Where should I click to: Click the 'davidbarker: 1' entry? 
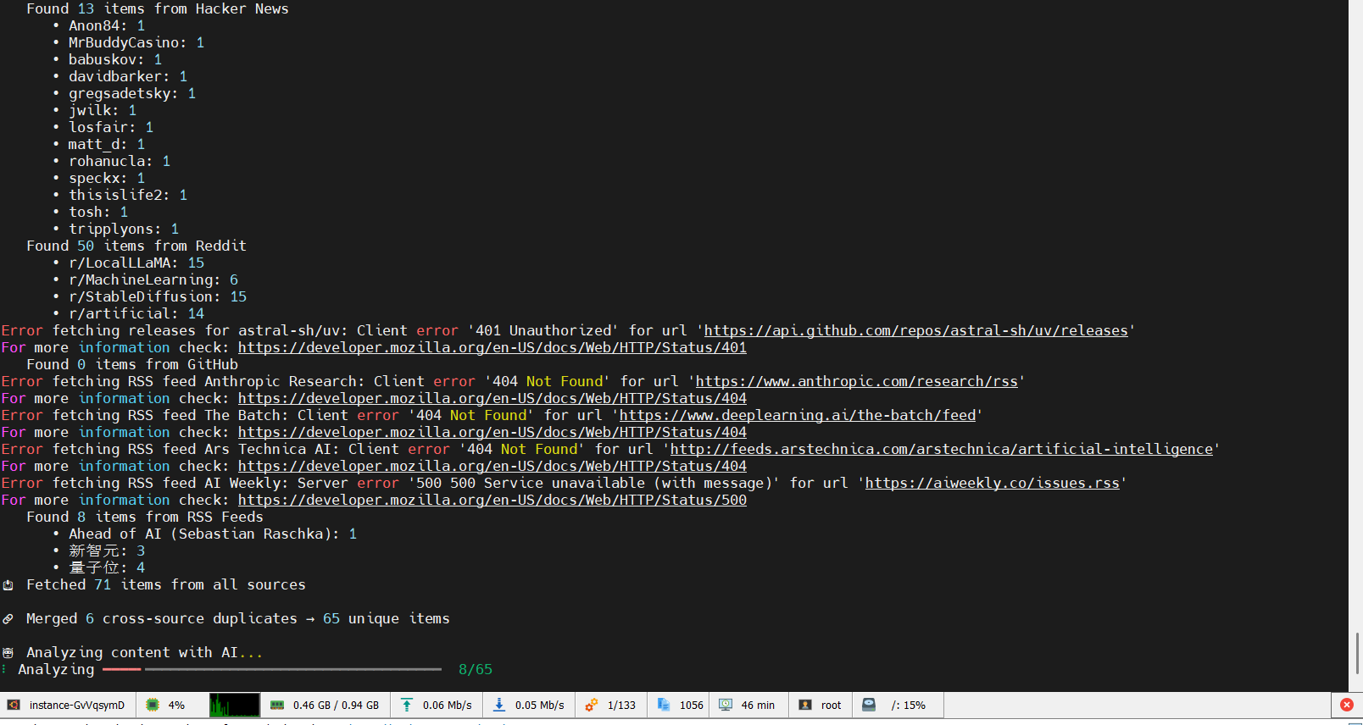[x=128, y=76]
